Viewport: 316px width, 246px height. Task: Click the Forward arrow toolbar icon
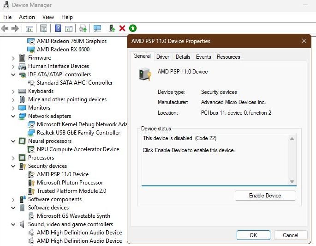click(15, 29)
